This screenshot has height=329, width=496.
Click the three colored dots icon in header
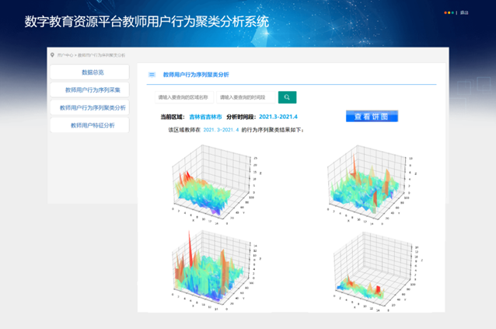(449, 13)
